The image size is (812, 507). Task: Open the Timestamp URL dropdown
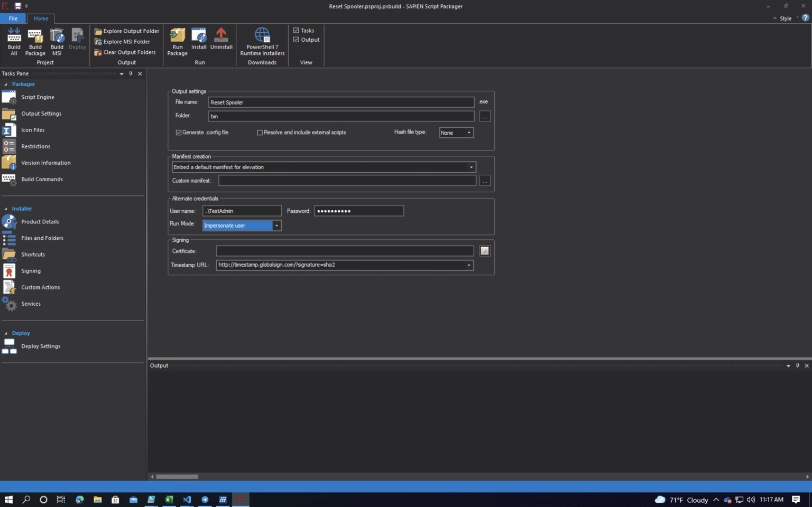pos(469,265)
